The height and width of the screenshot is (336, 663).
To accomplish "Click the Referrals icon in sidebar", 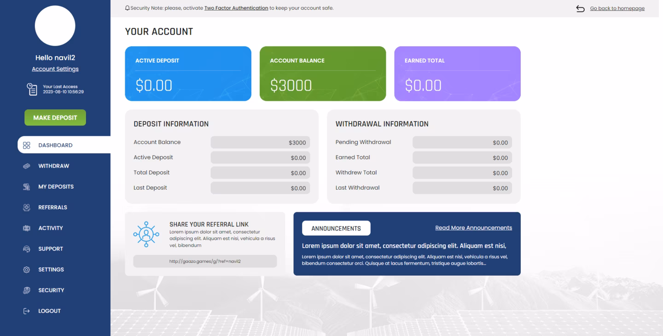I will [x=27, y=208].
